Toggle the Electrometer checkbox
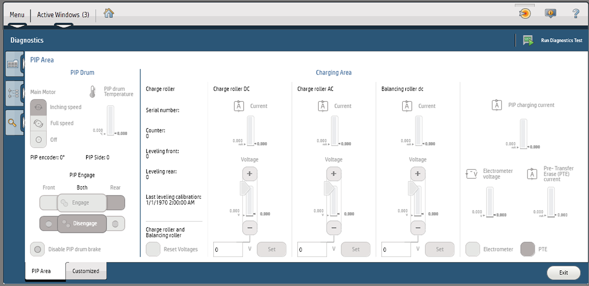Viewport: 589px width, 286px height. [x=473, y=249]
